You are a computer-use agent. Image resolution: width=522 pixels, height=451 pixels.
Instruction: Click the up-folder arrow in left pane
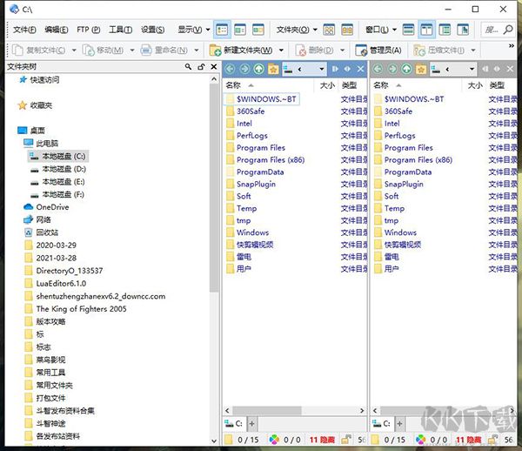click(x=258, y=68)
